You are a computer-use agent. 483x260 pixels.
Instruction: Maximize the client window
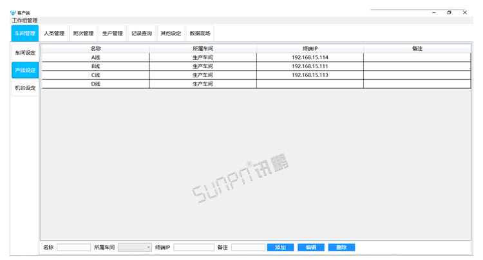pyautogui.click(x=449, y=12)
